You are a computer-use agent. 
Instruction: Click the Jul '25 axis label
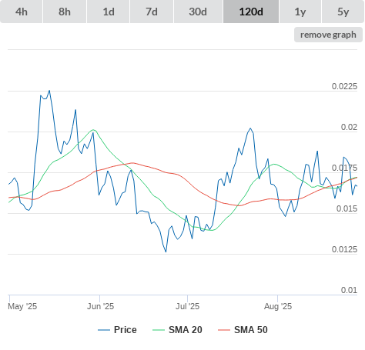click(187, 306)
